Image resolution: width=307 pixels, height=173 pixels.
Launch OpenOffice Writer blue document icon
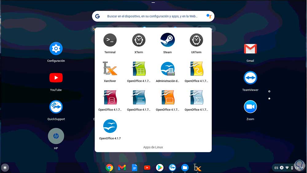139,97
